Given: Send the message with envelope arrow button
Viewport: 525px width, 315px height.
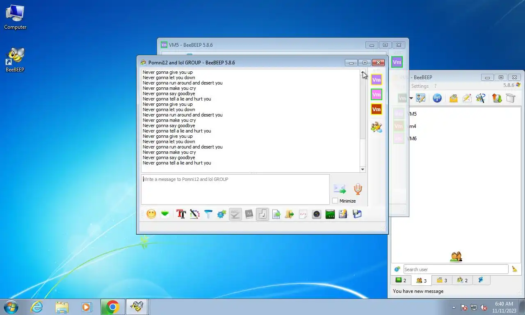Looking at the screenshot, I should [340, 189].
